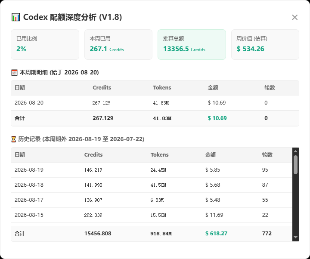Image resolution: width=310 pixels, height=259 pixels.
Task: Click the hourglass icon beside 历史记录
Action: 13,139
